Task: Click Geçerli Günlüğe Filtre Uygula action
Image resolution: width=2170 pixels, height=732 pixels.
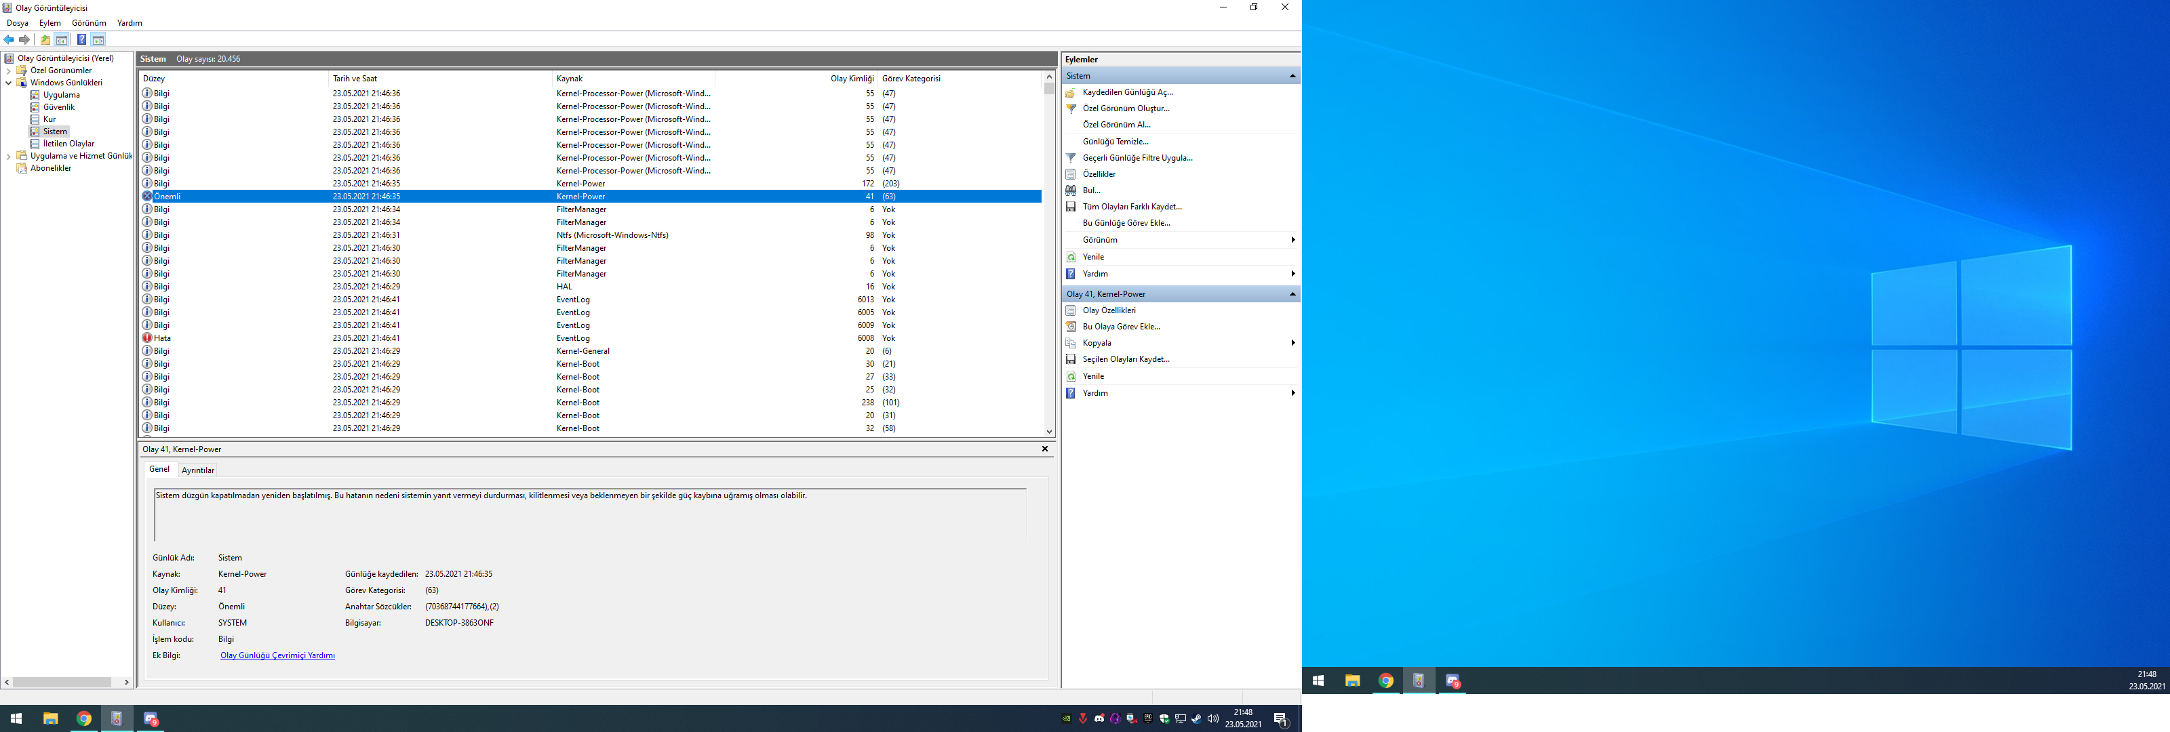Action: tap(1137, 157)
